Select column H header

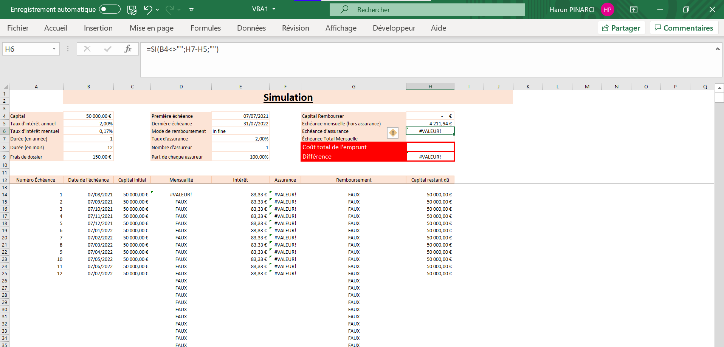pos(430,87)
